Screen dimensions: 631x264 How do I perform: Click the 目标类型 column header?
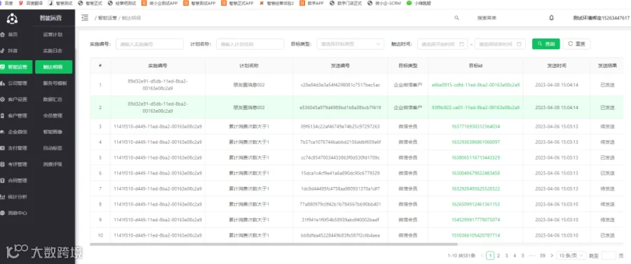coord(408,66)
